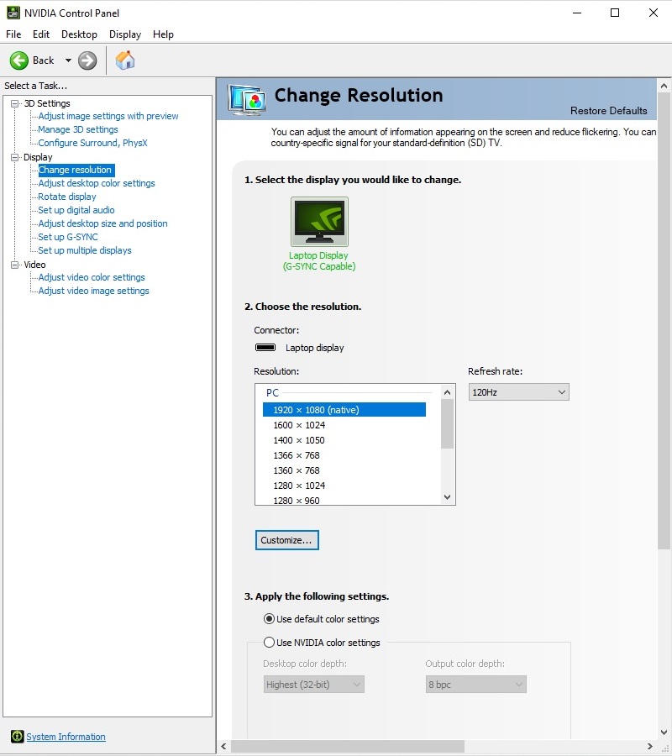This screenshot has width=672, height=756.
Task: Select the Laptop Display monitor thumbnail
Action: pos(319,222)
